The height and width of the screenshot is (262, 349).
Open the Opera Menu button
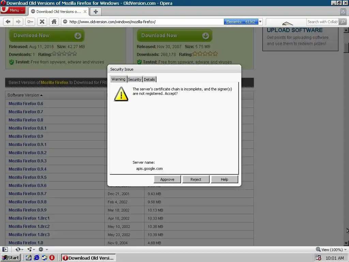[x=13, y=10]
